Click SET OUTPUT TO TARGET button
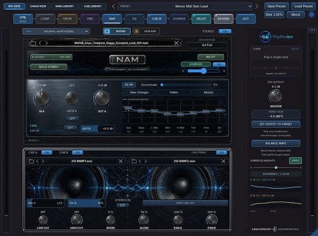This screenshot has width=318, height=236. click(x=275, y=124)
